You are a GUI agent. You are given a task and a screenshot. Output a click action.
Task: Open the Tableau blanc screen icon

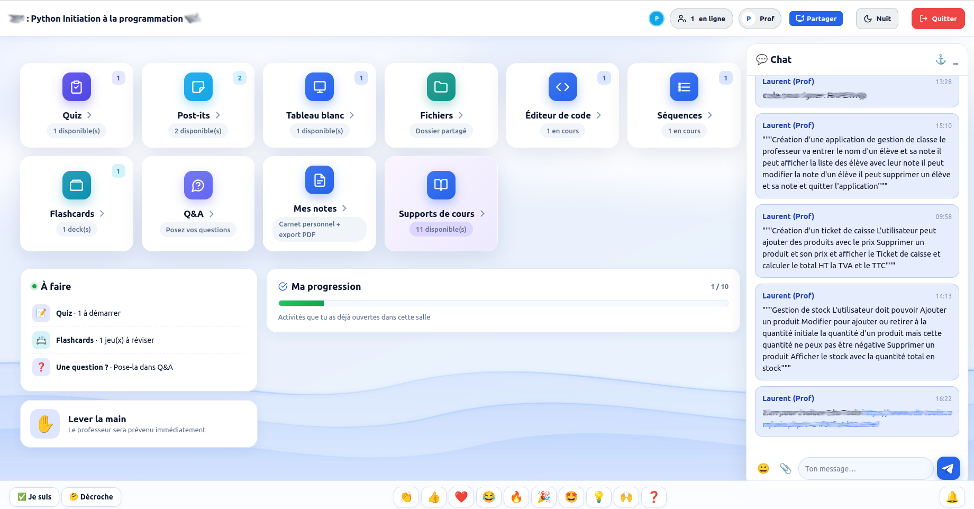pos(320,87)
